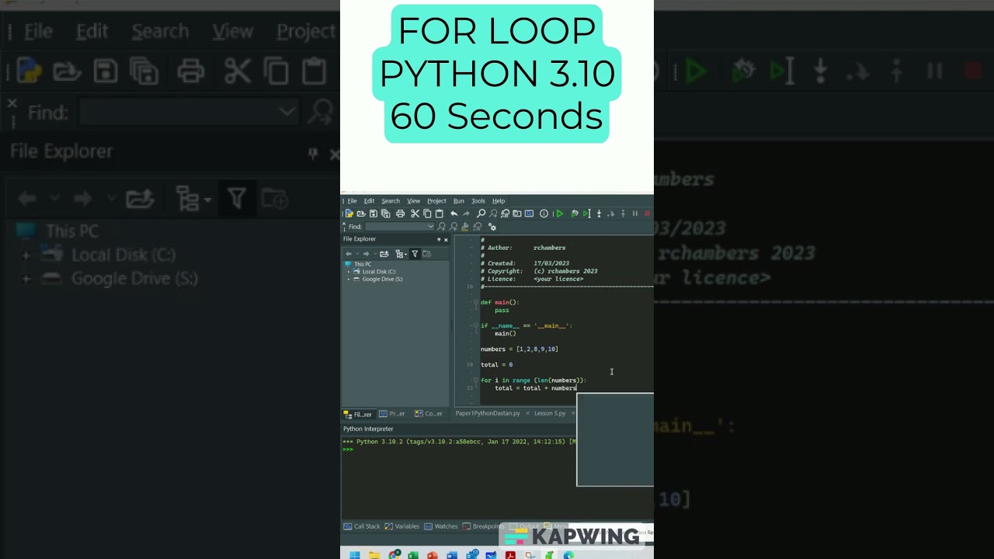Screen dimensions: 994x559
Task: Expand the Google Drive (S:) tree node
Action: [348, 279]
